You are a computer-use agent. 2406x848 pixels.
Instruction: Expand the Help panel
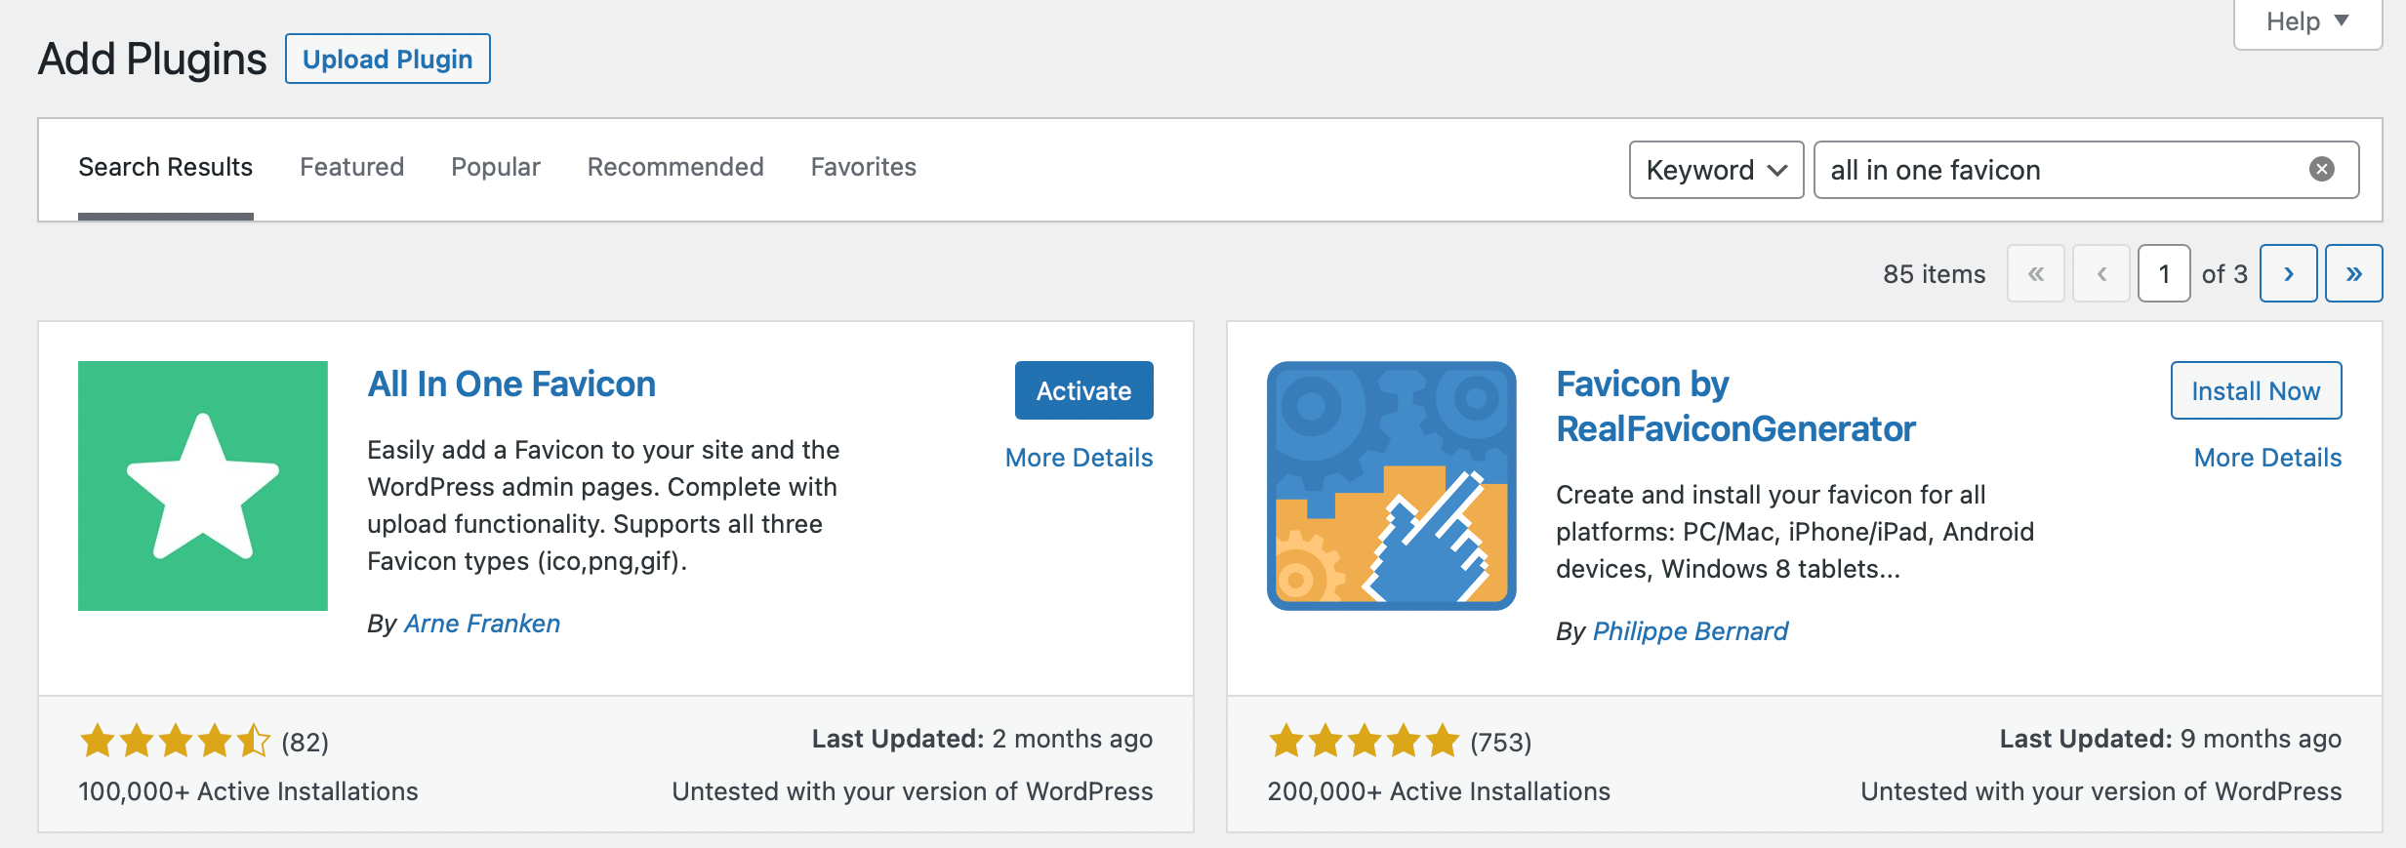[x=2307, y=21]
